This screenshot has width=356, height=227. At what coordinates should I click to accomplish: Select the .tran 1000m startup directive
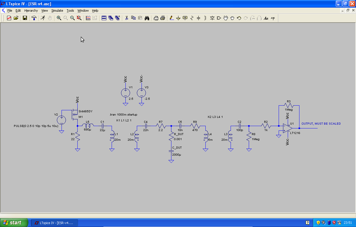click(123, 115)
